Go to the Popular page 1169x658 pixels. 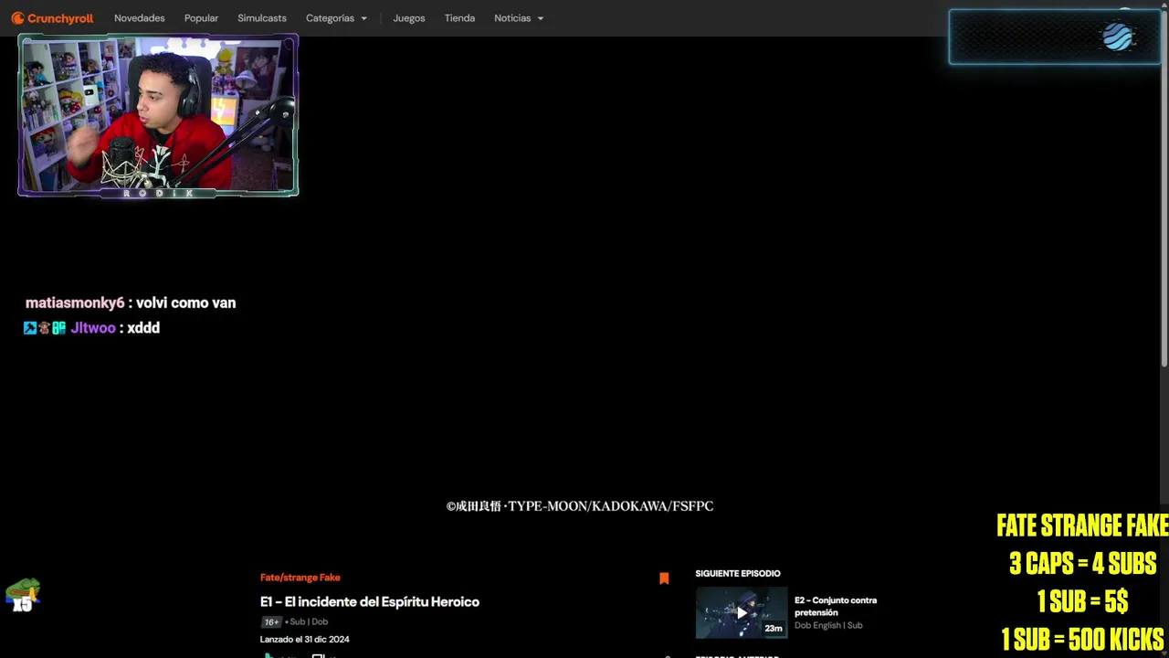201,18
